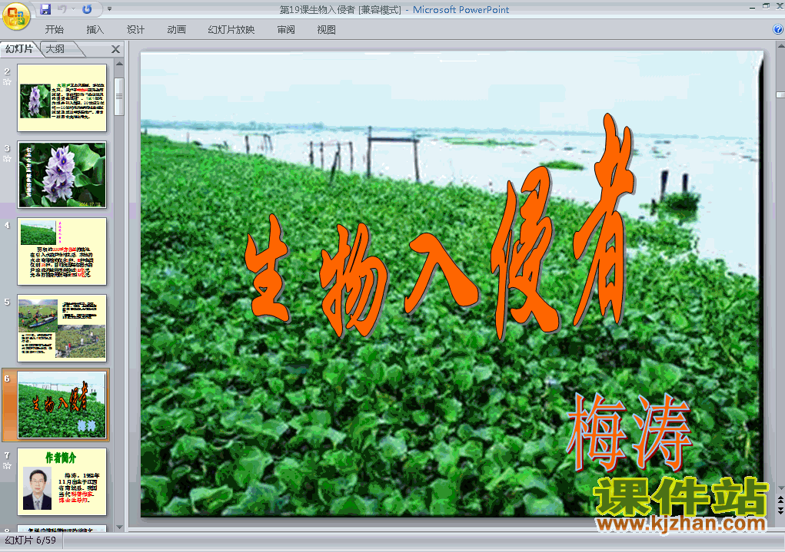Click the animation star icon under slide 2
Viewport: 785px width, 552px height.
tap(7, 82)
